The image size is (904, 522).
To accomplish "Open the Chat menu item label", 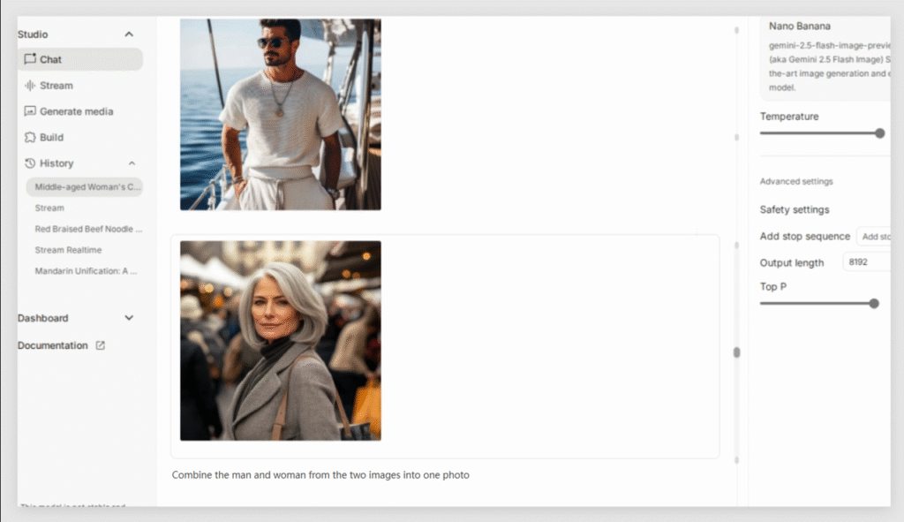I will (50, 59).
